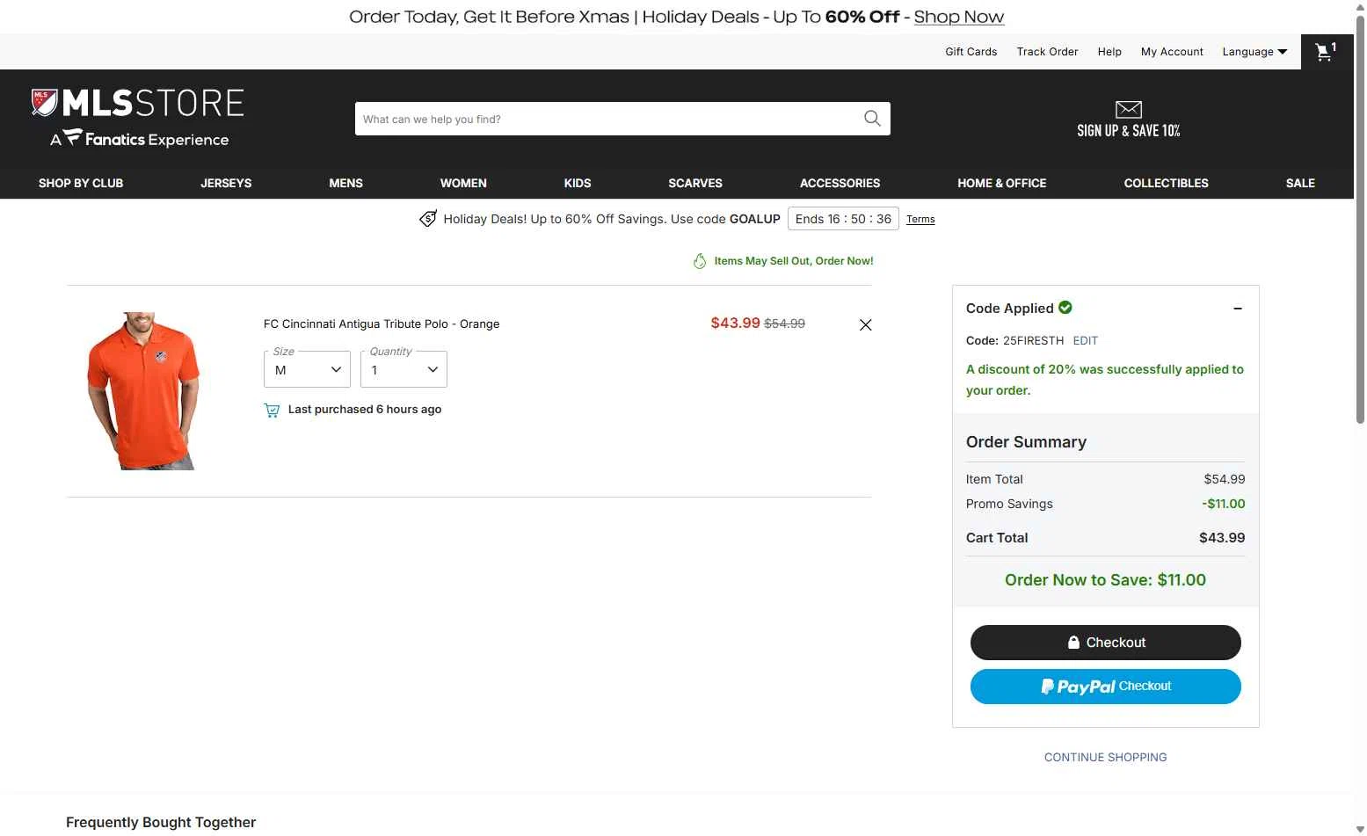The width and height of the screenshot is (1367, 836).
Task: Open the Women menu
Action: (463, 183)
